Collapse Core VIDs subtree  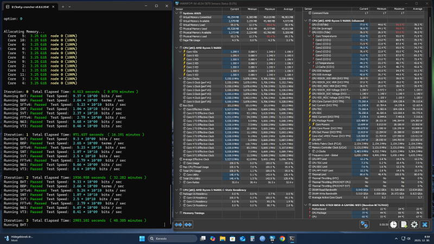click(x=180, y=52)
